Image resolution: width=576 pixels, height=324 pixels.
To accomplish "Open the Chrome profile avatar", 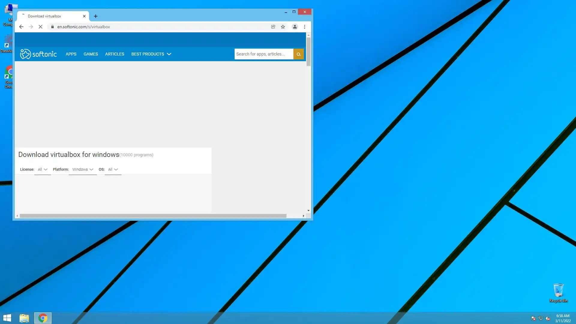I will click(295, 27).
